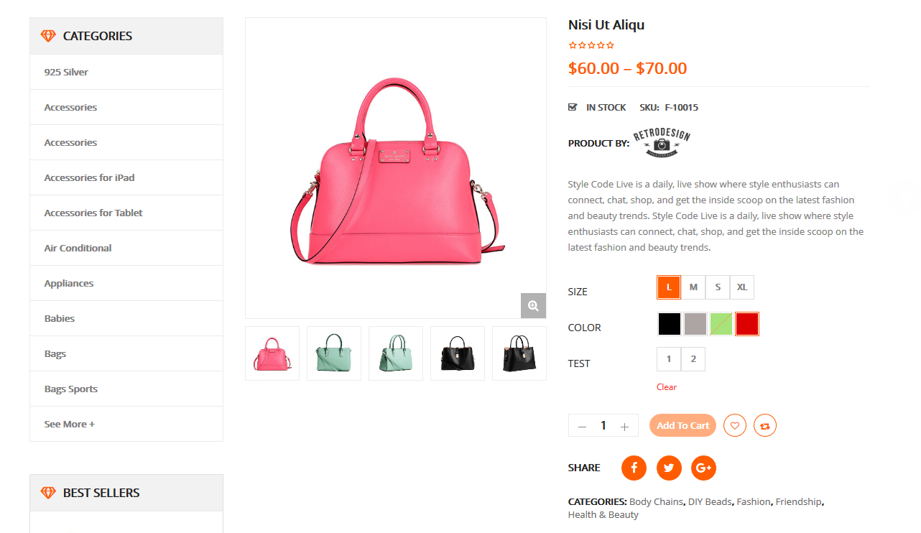Select size M option
This screenshot has width=921, height=533.
pyautogui.click(x=693, y=287)
